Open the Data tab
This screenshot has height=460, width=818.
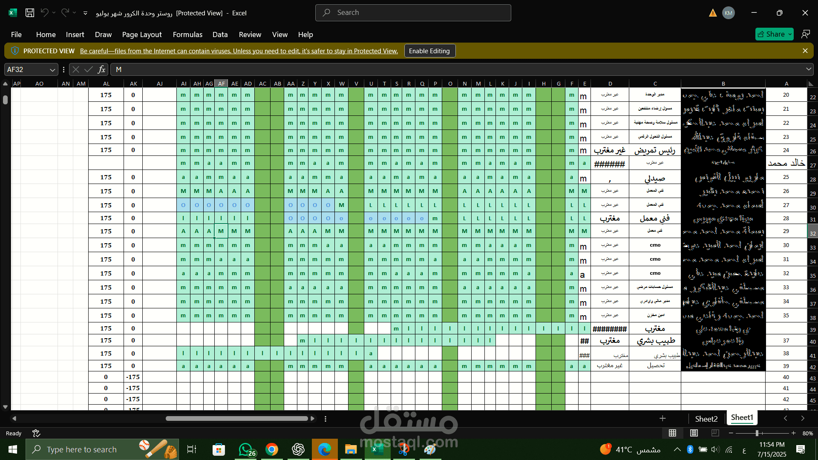(x=220, y=34)
